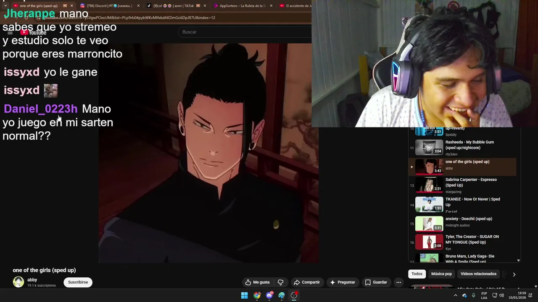Show hidden tray icons chevron

coord(455,295)
